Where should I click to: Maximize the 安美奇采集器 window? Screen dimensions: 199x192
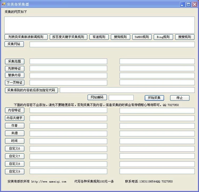click(x=189, y=4)
